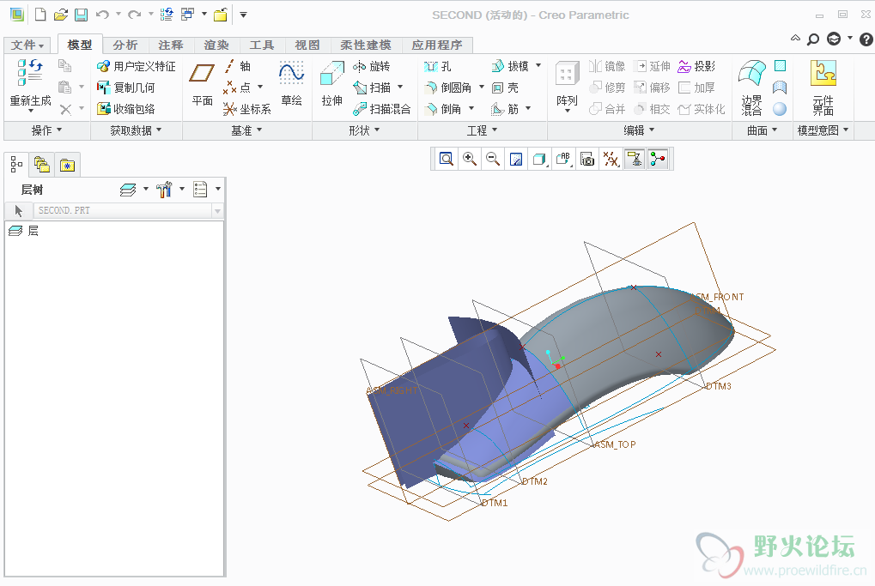The height and width of the screenshot is (586, 875).
Task: Click the New file icon
Action: (40, 15)
